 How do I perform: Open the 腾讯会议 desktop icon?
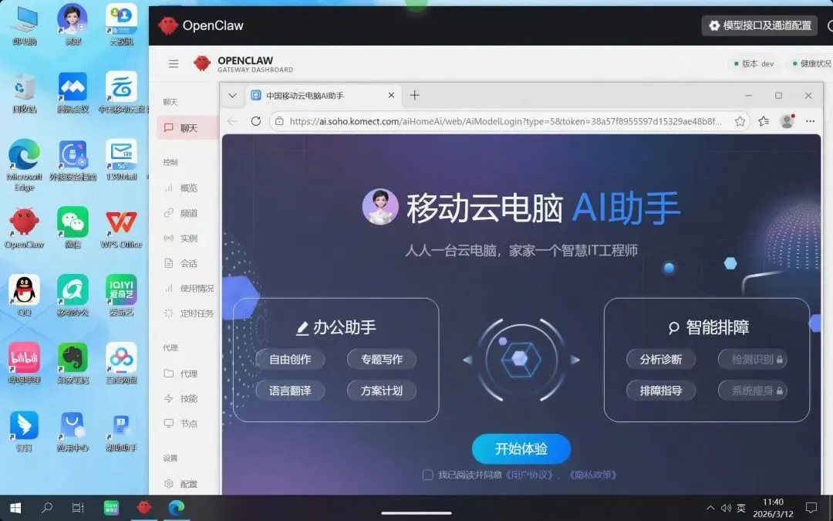[73, 92]
